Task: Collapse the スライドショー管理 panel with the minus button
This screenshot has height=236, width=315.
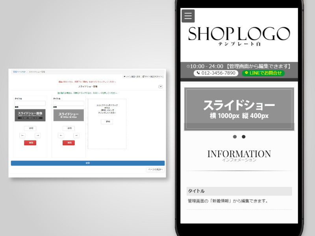Action: (x=161, y=86)
